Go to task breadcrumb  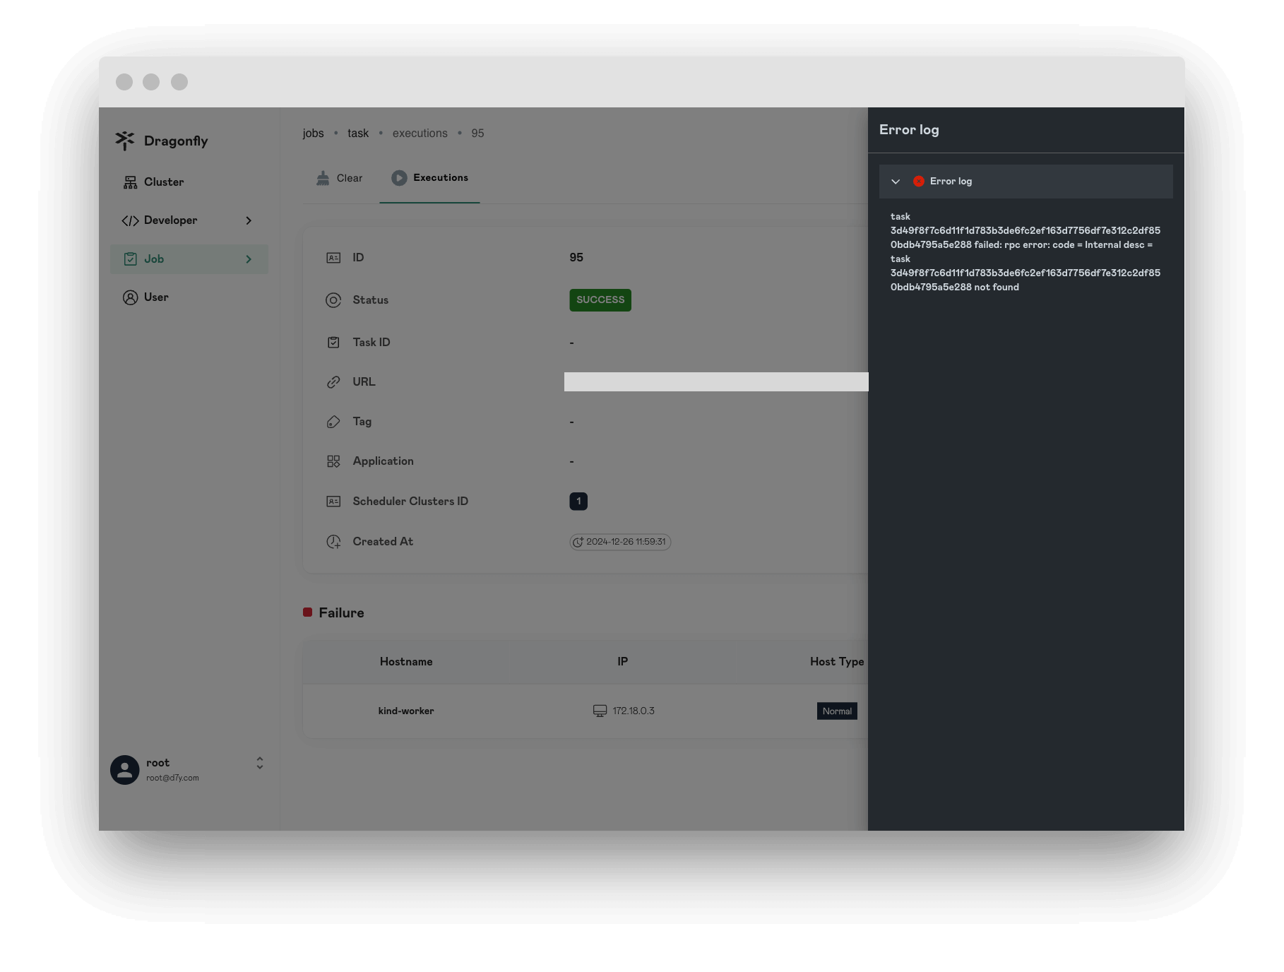pos(358,134)
